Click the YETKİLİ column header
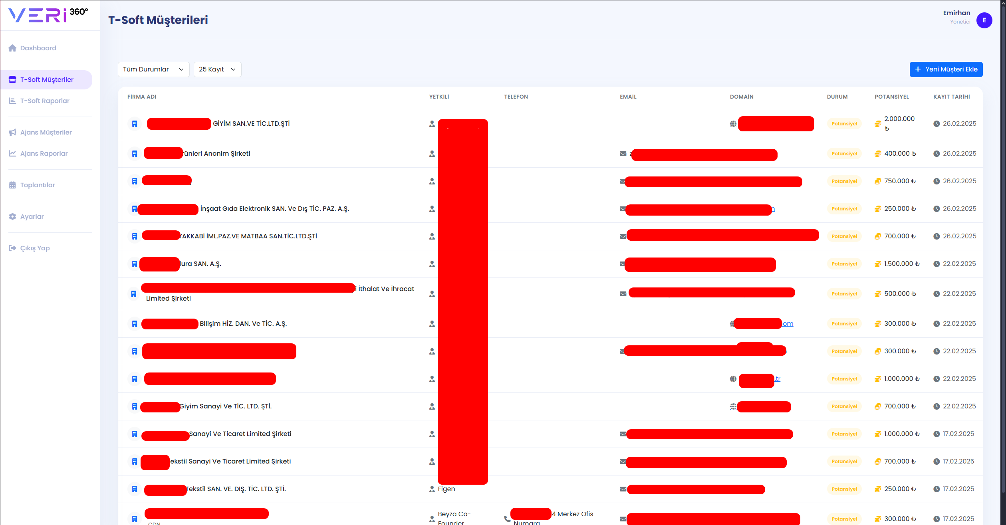Viewport: 1006px width, 525px height. [x=439, y=97]
